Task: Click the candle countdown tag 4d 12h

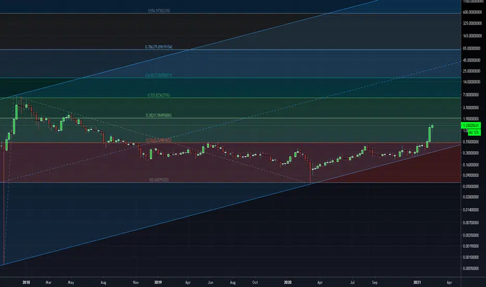Action: tap(474, 133)
